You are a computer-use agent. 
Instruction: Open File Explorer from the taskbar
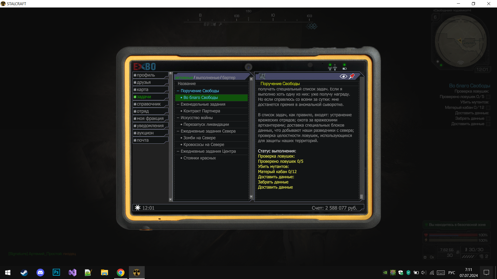[104, 273]
